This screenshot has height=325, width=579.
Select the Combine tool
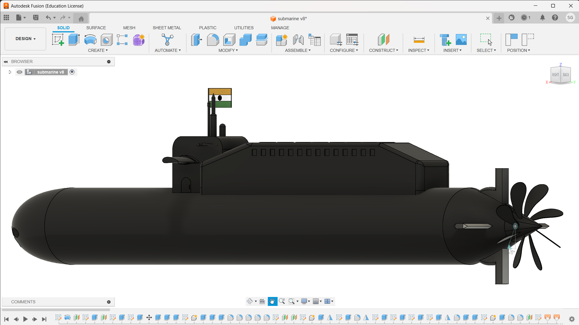coord(245,39)
